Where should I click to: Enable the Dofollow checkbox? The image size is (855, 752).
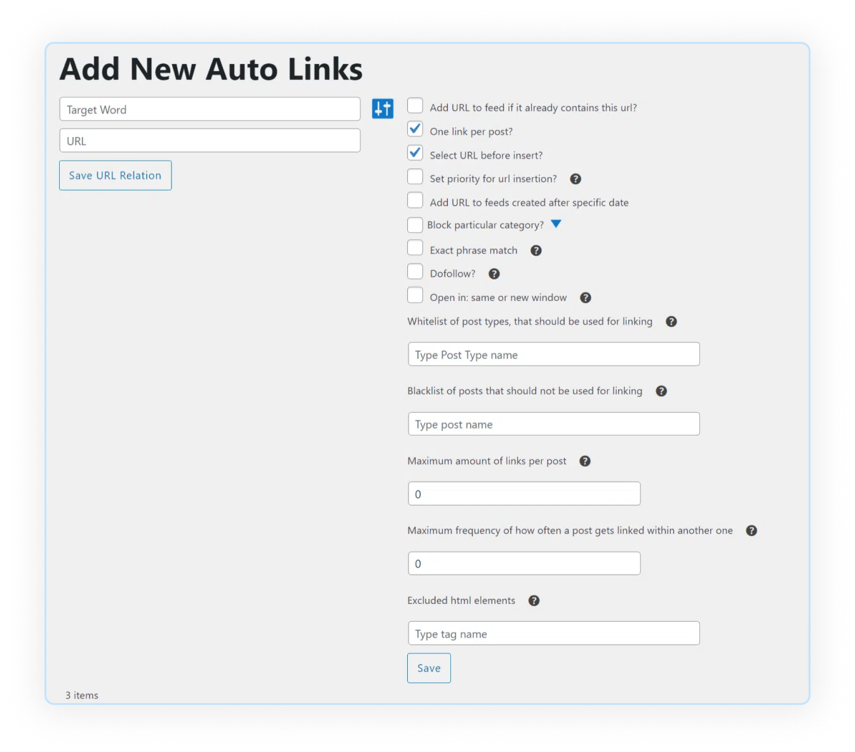[x=415, y=272]
